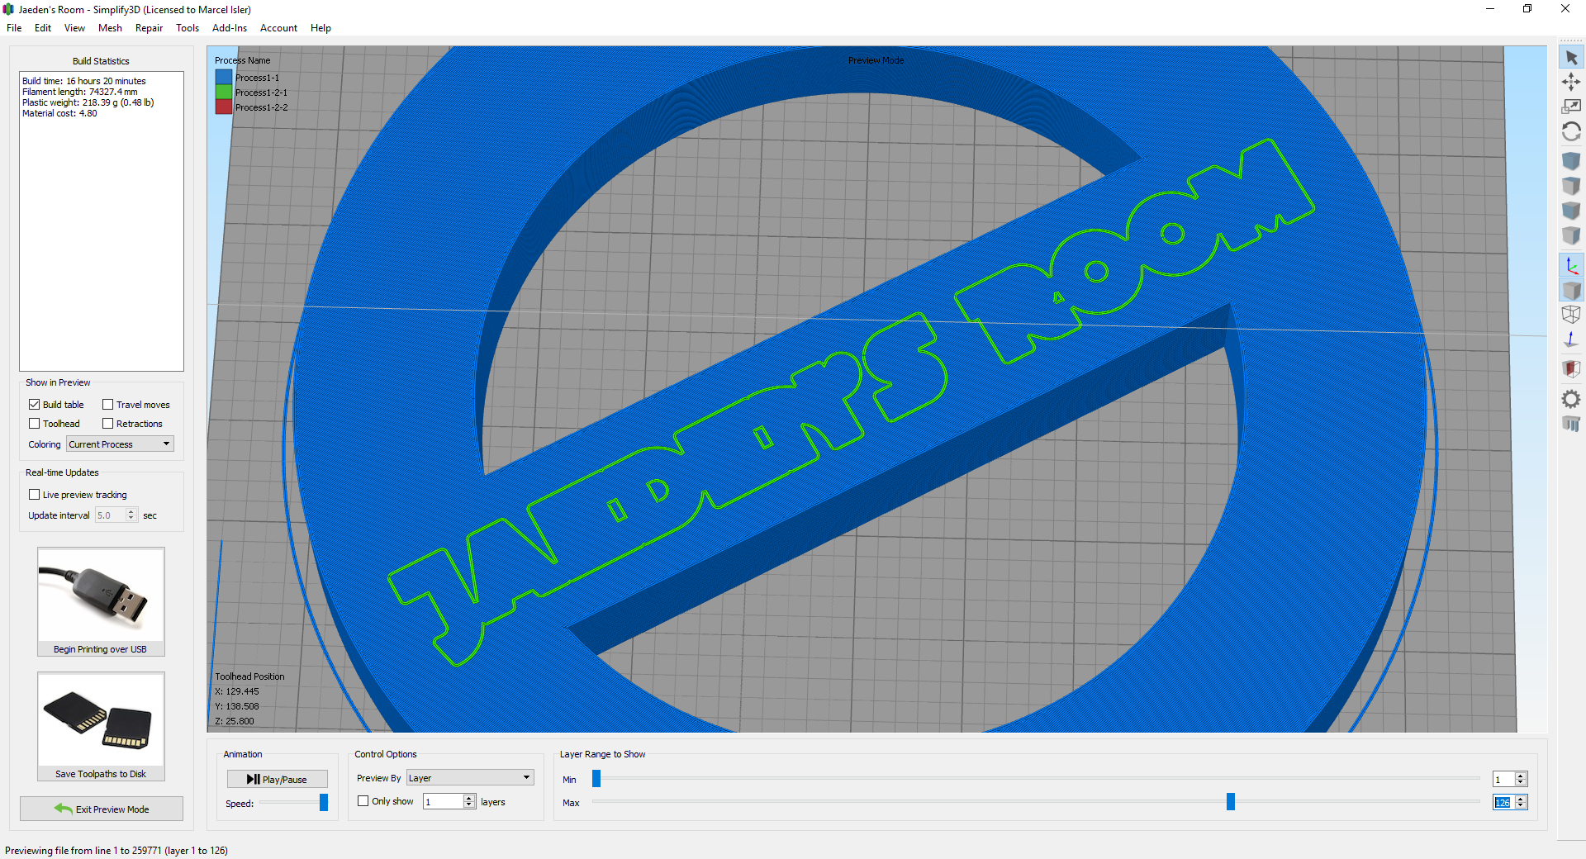This screenshot has height=859, width=1586.
Task: Click the Min layer range slider handle
Action: click(x=596, y=779)
